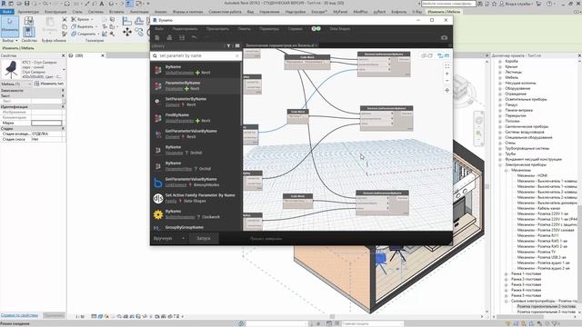The width and height of the screenshot is (582, 327).
Task: Click the 1:50 view scale in status bar
Action: [x=80, y=317]
